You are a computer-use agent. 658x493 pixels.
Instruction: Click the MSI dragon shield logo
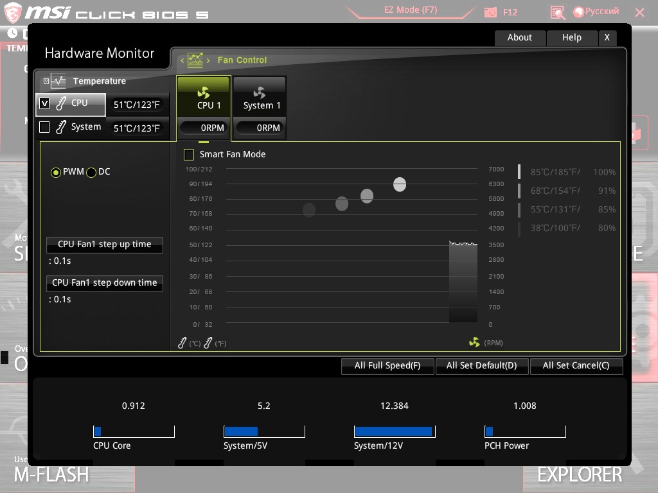[13, 12]
